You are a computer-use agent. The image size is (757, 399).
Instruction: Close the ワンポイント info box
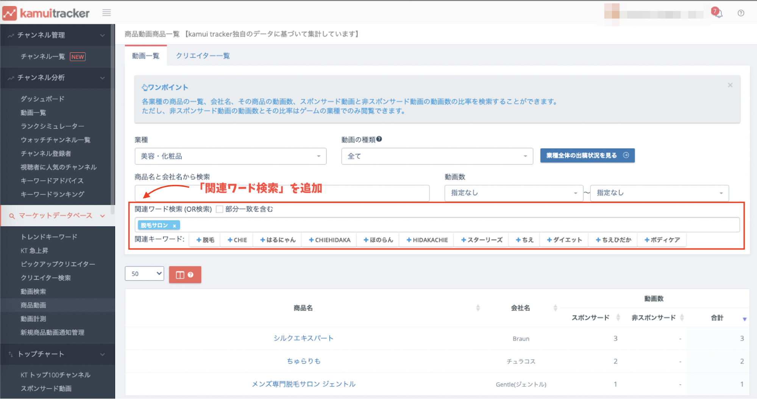coord(730,85)
